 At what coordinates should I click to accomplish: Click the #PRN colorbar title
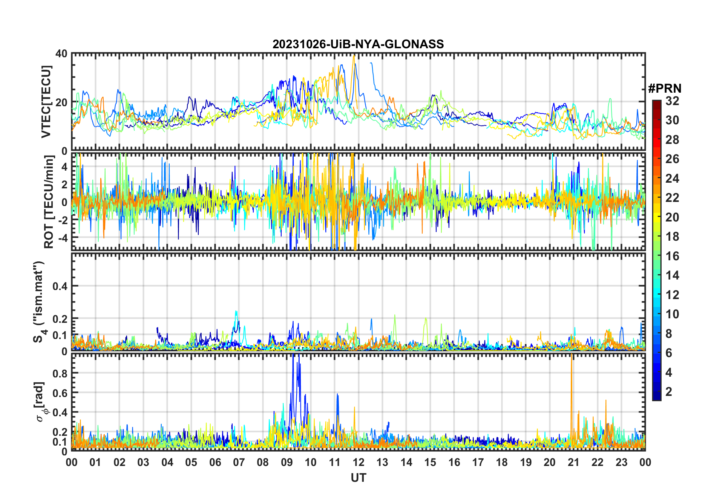(665, 89)
